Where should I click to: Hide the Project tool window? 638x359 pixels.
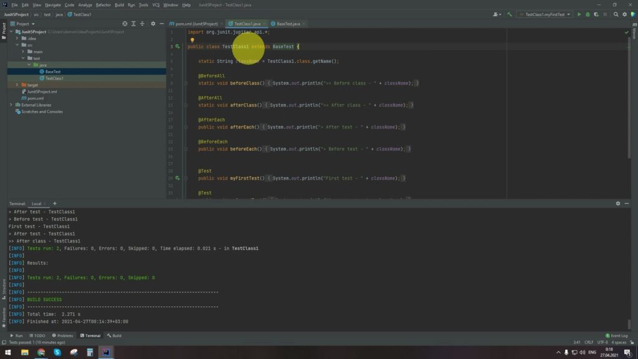pyautogui.click(x=161, y=24)
